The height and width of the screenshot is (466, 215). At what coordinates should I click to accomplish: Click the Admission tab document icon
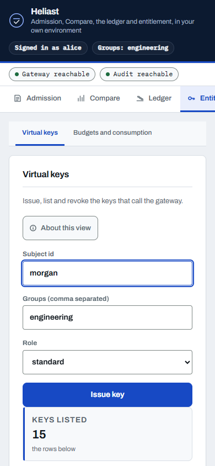(18, 98)
